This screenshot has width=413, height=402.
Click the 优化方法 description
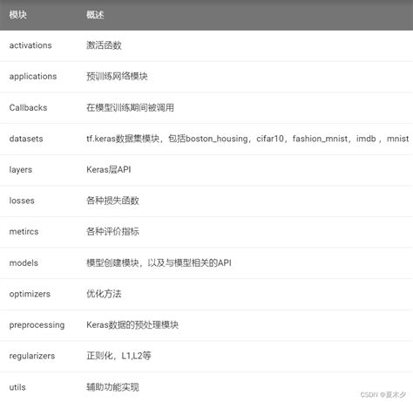[104, 294]
